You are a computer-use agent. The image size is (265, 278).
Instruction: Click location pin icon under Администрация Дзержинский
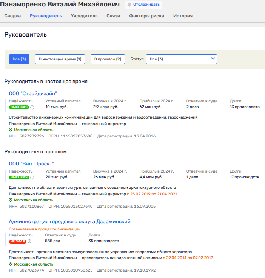(11, 264)
